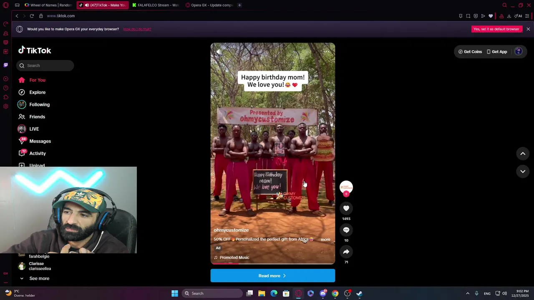
Task: Click Promoted Music label
Action: click(x=234, y=257)
